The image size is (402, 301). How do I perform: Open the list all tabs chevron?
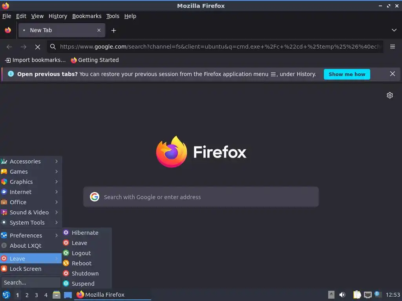394,30
